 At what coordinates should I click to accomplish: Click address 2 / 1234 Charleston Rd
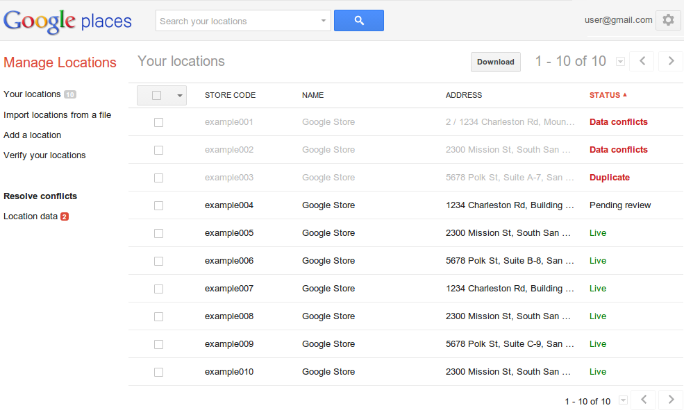(x=510, y=122)
